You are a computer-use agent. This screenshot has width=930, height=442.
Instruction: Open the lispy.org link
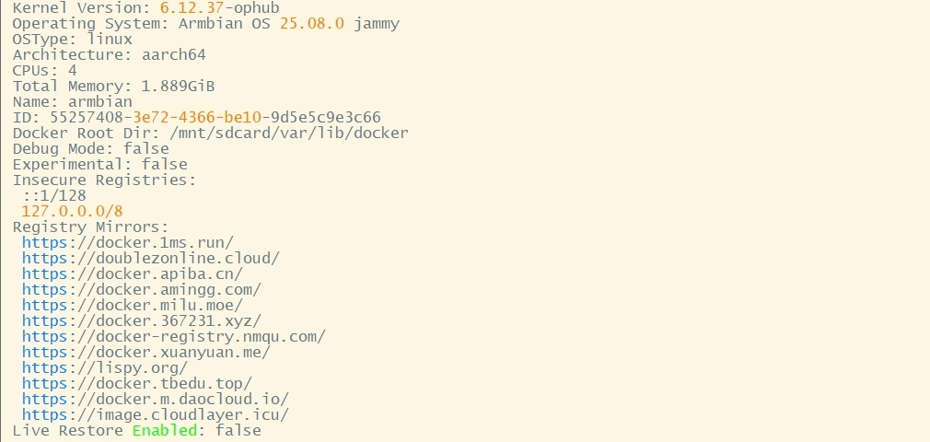(104, 367)
